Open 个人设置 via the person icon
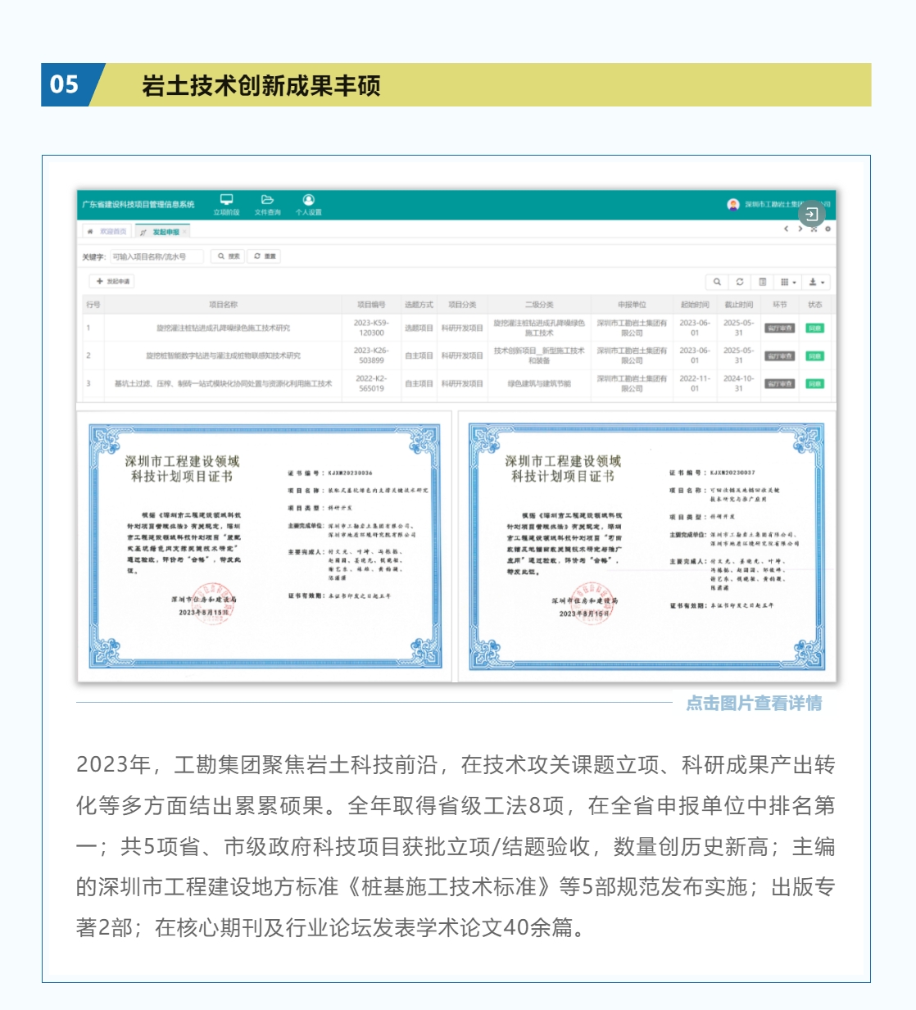Screen dimensions: 916x1010 coord(310,200)
